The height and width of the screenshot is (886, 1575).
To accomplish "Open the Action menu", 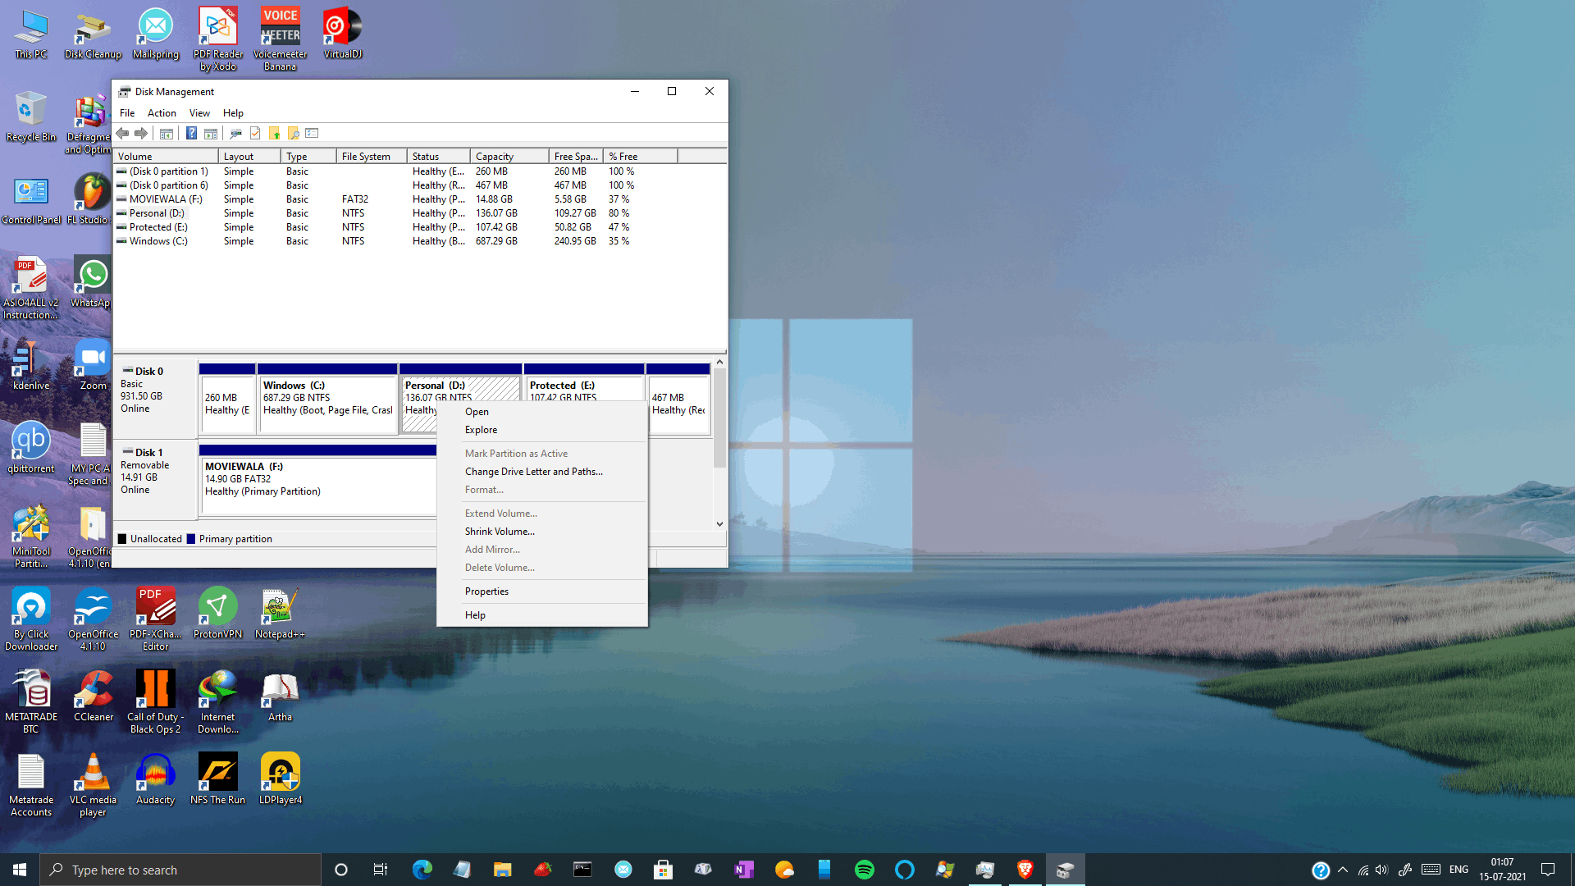I will [x=162, y=113].
